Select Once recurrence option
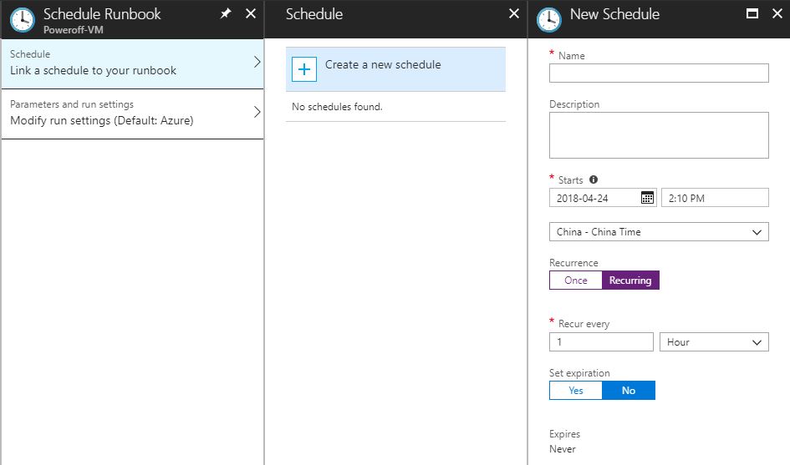The height and width of the screenshot is (465, 790). (576, 281)
